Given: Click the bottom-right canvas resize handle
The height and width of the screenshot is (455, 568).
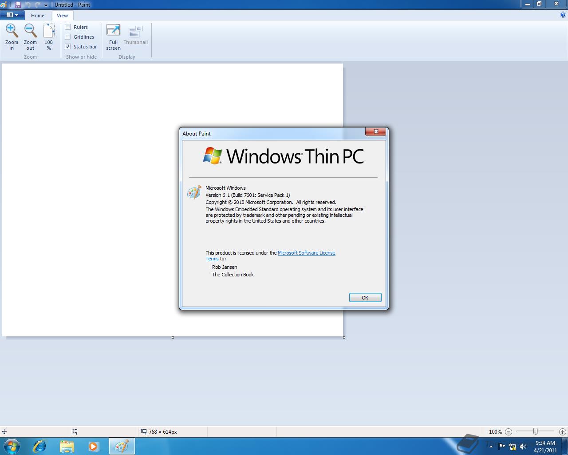Looking at the screenshot, I should [x=344, y=337].
